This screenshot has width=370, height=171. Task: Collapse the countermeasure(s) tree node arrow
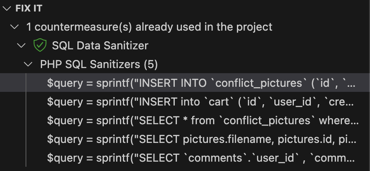[15, 27]
